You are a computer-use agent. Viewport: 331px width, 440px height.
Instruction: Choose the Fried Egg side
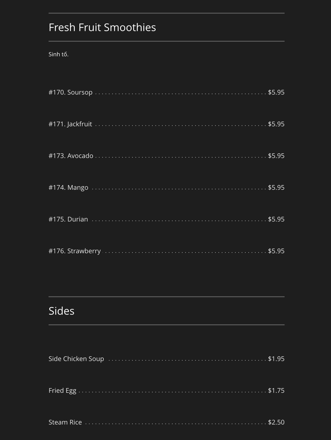[x=62, y=391]
